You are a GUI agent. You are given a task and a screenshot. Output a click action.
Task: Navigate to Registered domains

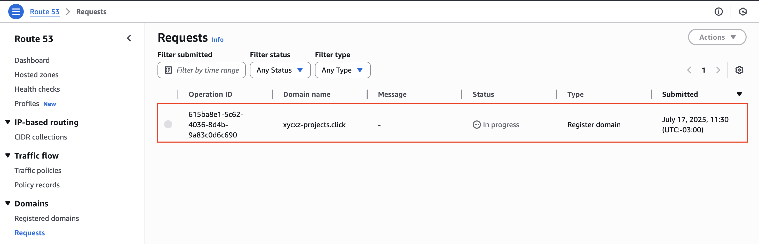(46, 218)
